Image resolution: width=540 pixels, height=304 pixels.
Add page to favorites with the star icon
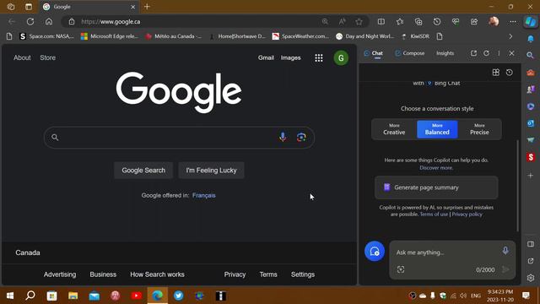click(359, 22)
